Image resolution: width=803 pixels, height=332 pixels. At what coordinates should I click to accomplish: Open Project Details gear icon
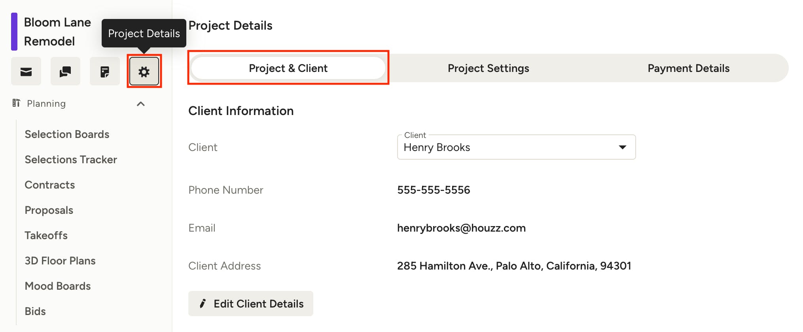pos(144,72)
